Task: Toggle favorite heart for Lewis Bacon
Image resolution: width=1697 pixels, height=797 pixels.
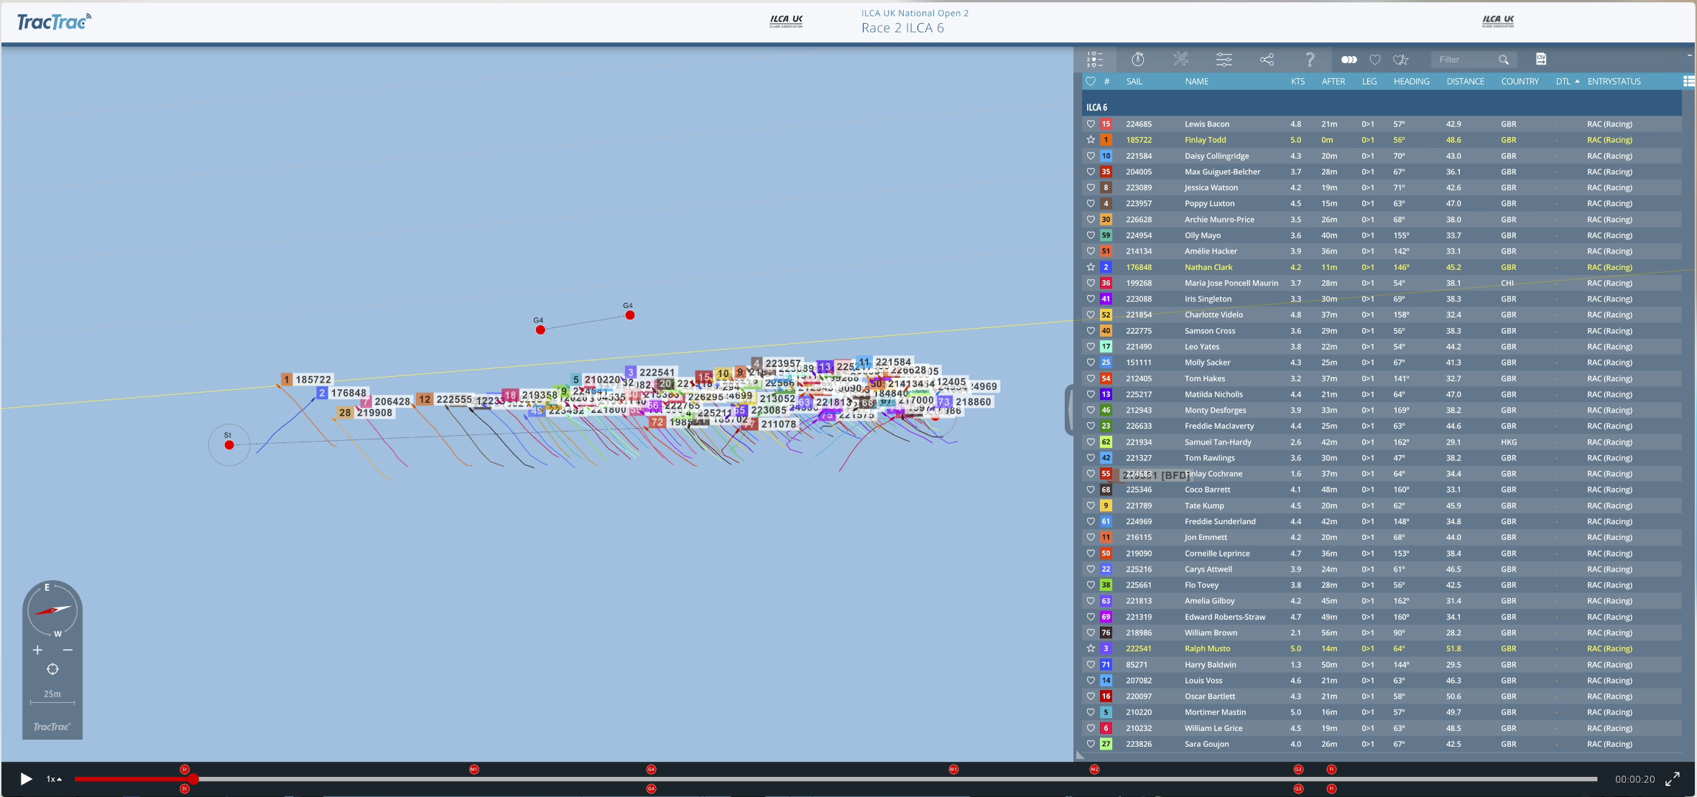Action: pos(1091,124)
